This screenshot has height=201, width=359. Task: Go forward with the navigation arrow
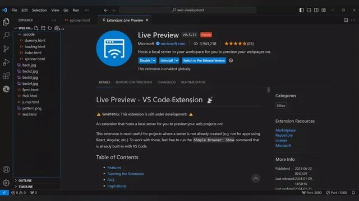pos(113,10)
